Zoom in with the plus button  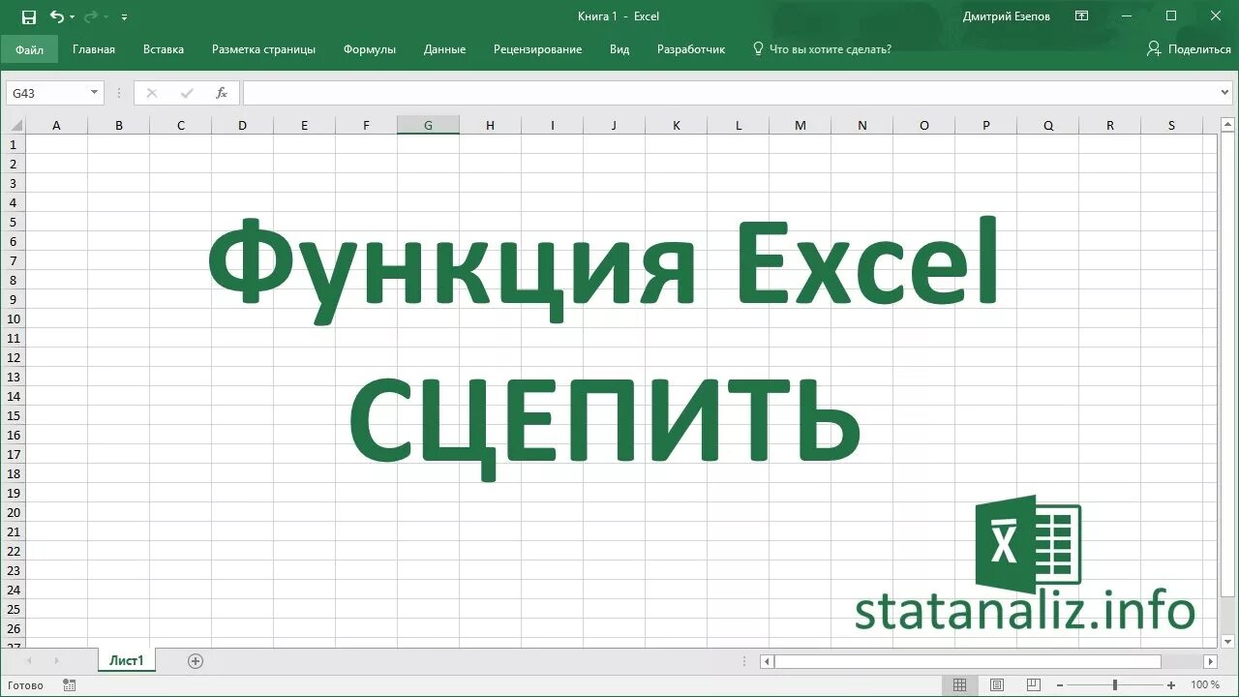(x=1169, y=685)
